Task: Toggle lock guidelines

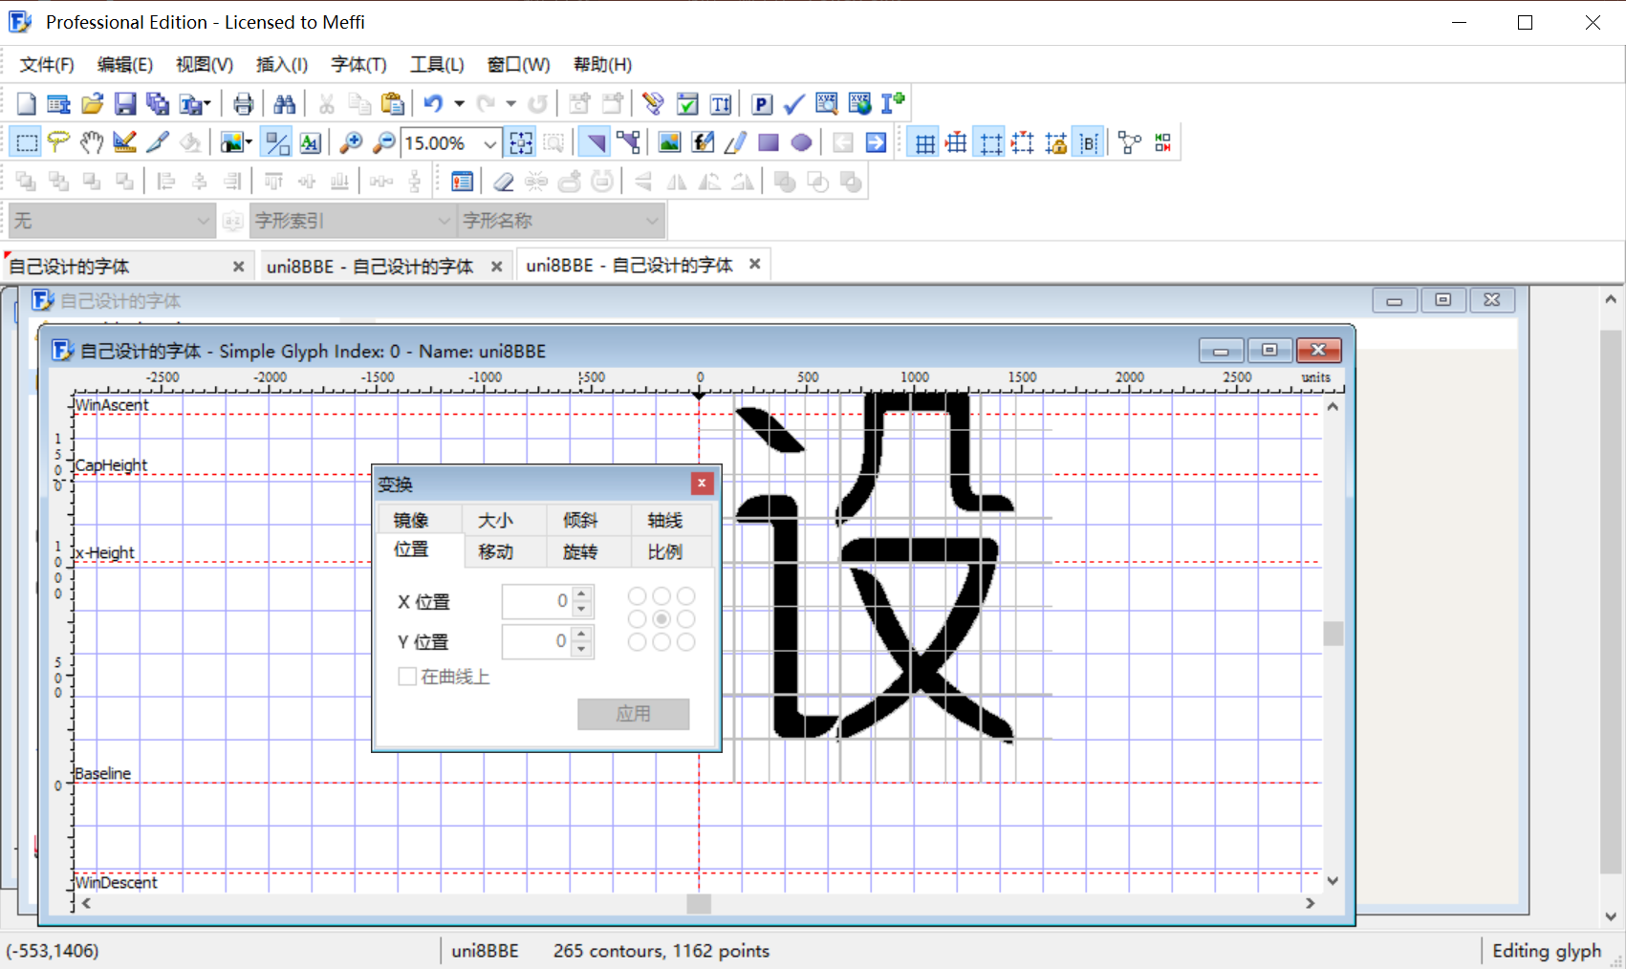Action: click(1056, 143)
